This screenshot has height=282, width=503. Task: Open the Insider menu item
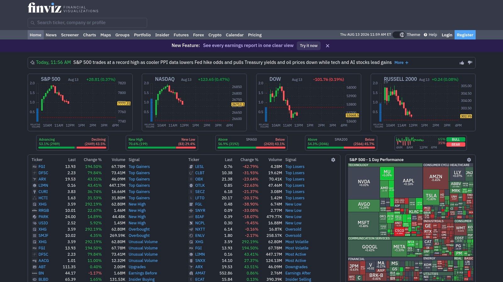pos(162,35)
